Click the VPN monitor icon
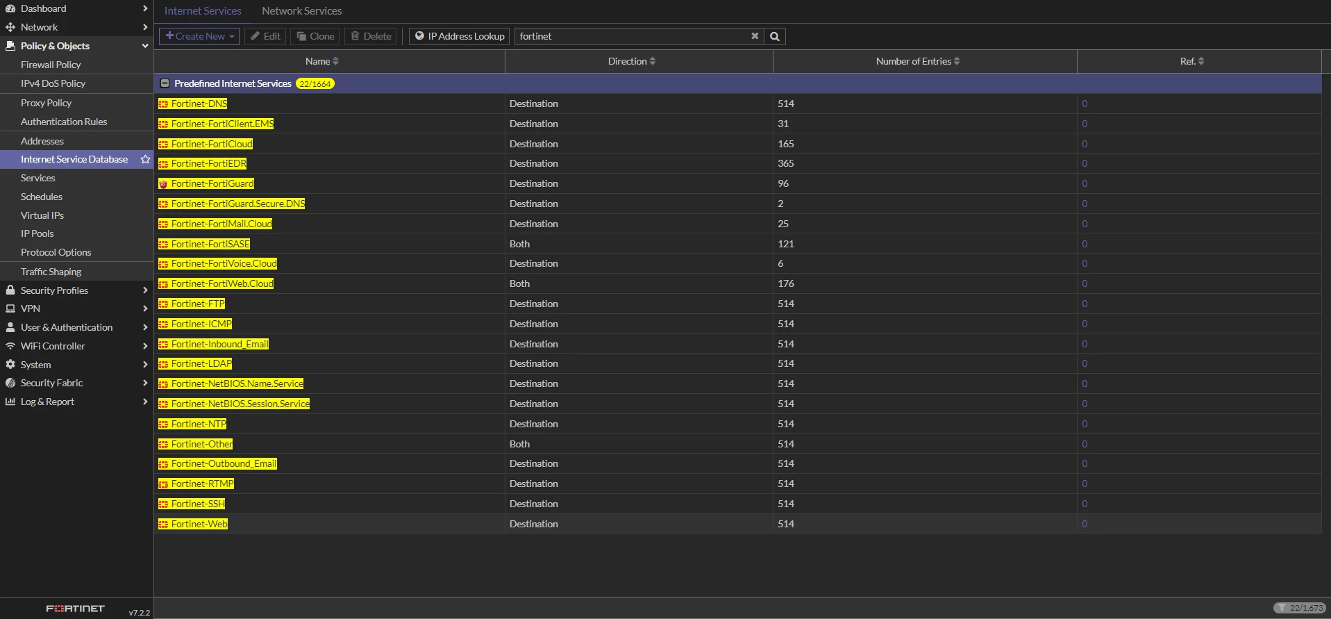Screen dimensions: 1331x619 point(10,308)
